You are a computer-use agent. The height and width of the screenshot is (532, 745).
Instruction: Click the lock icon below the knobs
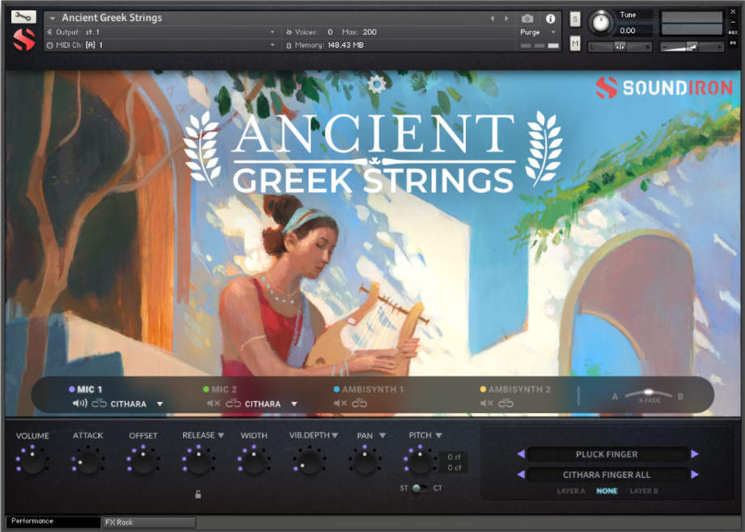(x=198, y=493)
